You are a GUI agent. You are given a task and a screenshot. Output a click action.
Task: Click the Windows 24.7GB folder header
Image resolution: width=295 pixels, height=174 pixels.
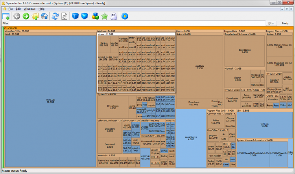[x=136, y=31]
